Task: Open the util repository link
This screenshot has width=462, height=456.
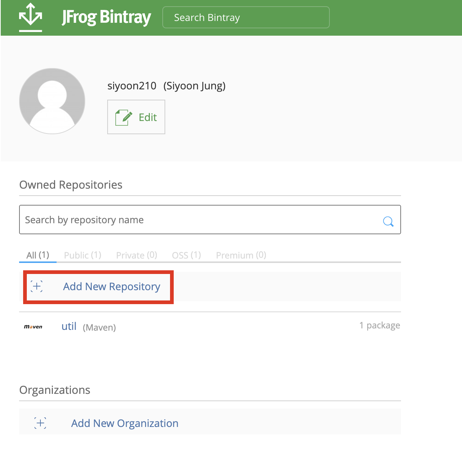Action: 69,326
